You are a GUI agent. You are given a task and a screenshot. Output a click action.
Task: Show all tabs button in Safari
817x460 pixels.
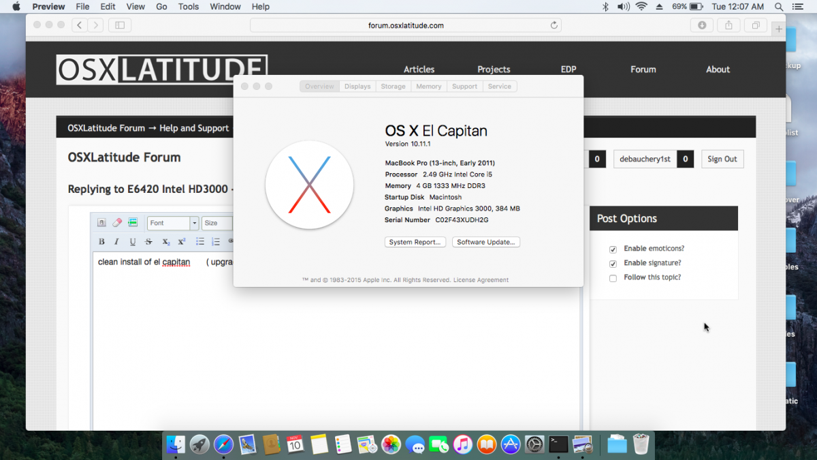click(x=756, y=25)
